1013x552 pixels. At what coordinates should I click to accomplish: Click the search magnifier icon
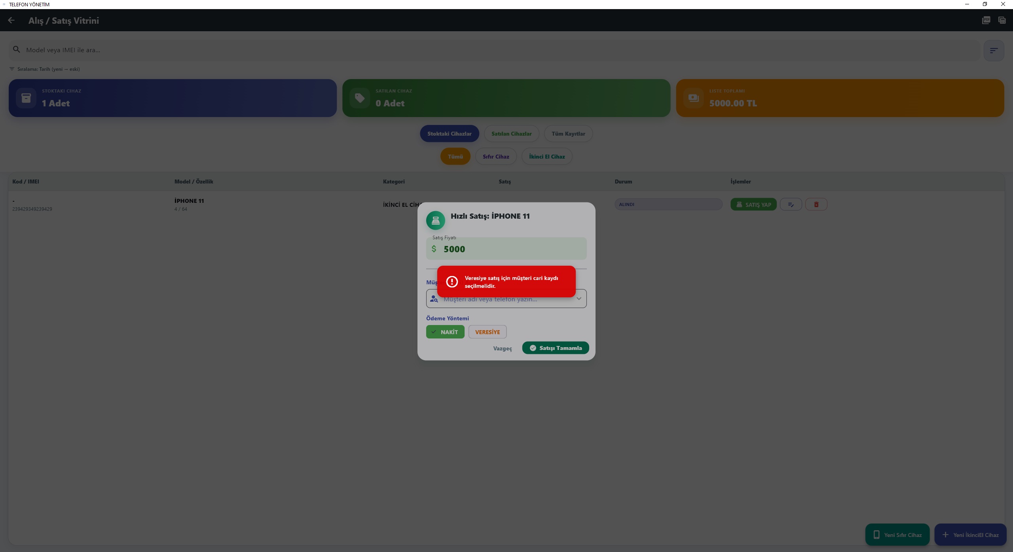click(x=16, y=49)
